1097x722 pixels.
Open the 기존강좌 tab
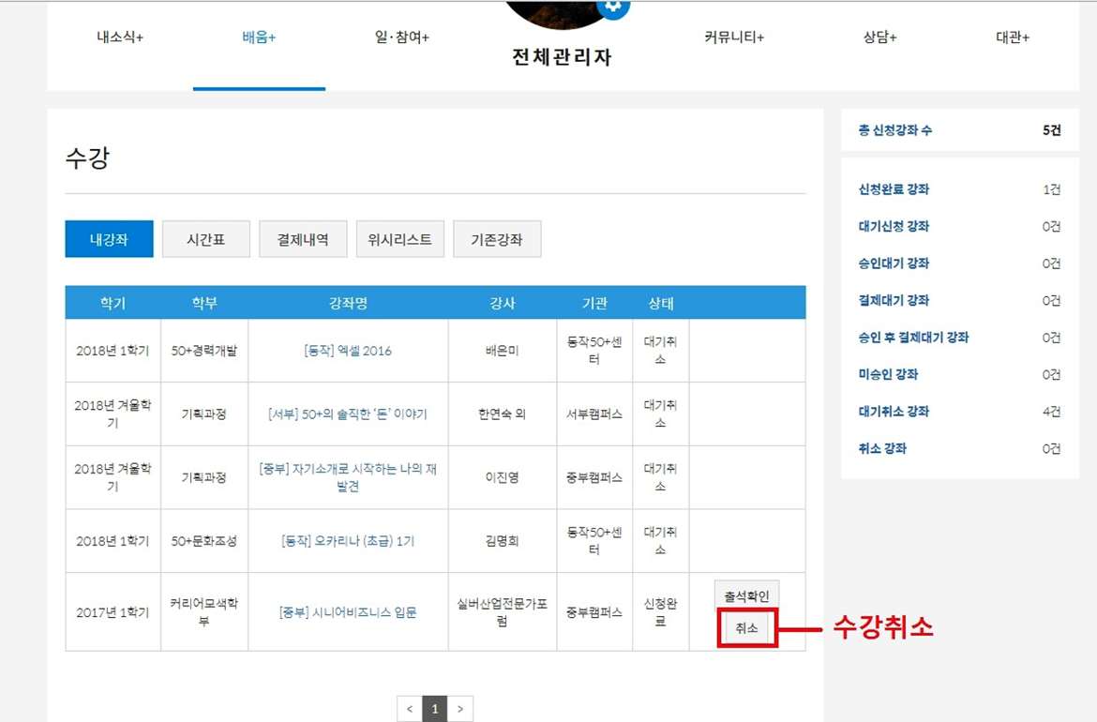click(x=497, y=239)
